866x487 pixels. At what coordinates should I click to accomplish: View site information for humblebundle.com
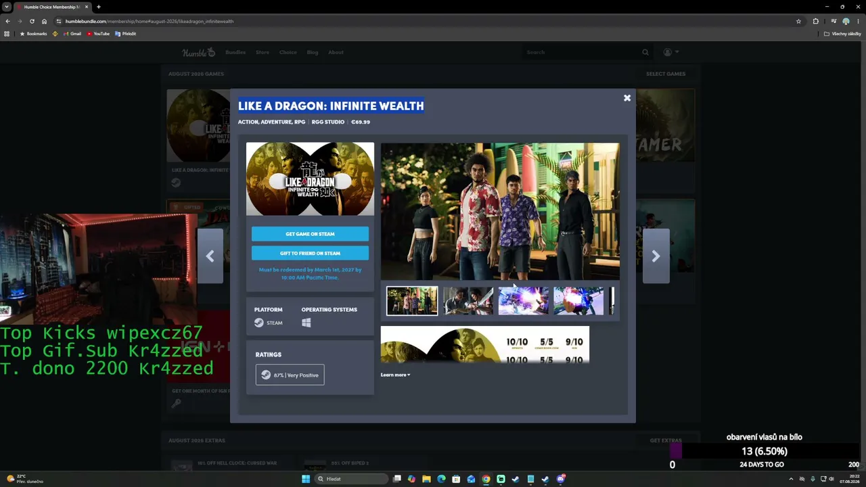(x=59, y=21)
